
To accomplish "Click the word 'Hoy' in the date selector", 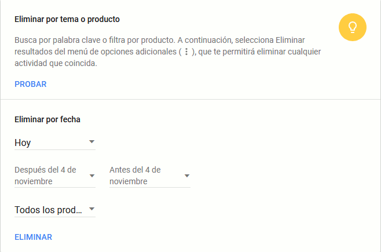I will pos(23,143).
